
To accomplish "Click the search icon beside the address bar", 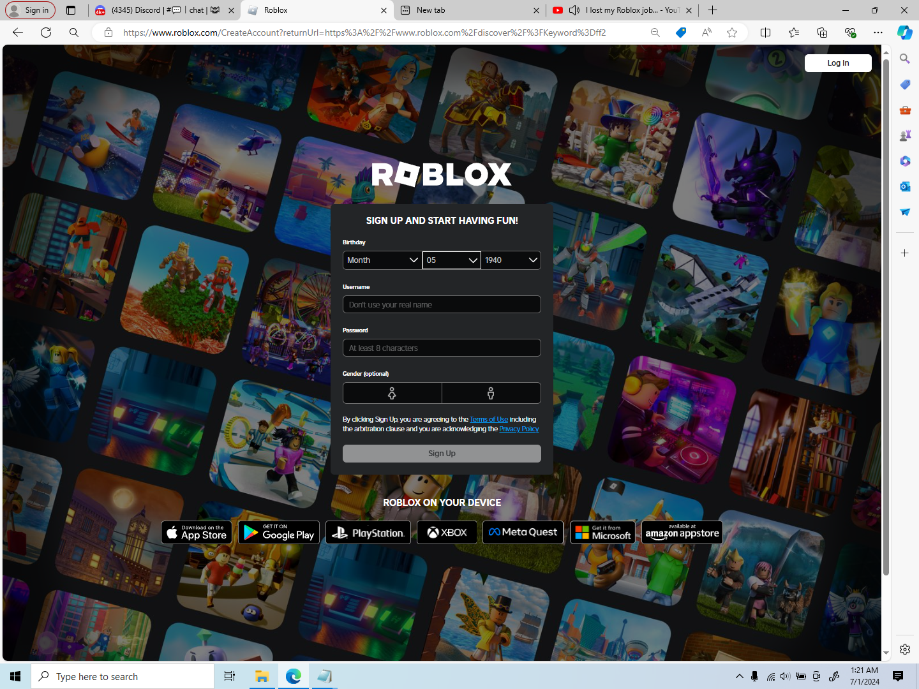I will 74,33.
